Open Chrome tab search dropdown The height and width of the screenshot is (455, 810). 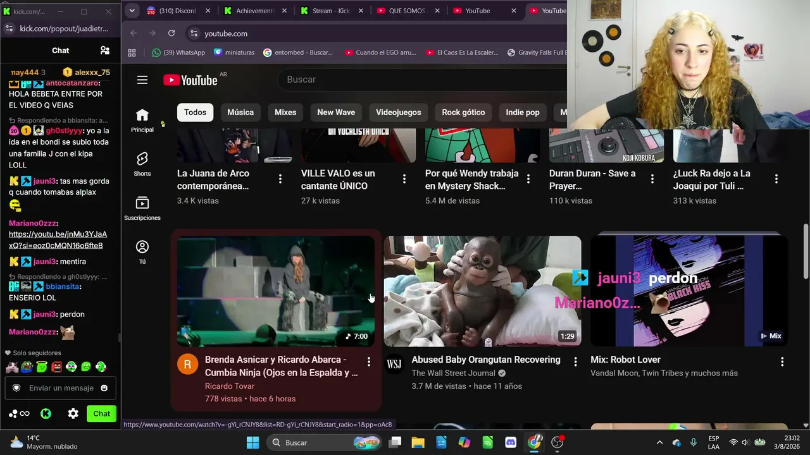(x=132, y=11)
